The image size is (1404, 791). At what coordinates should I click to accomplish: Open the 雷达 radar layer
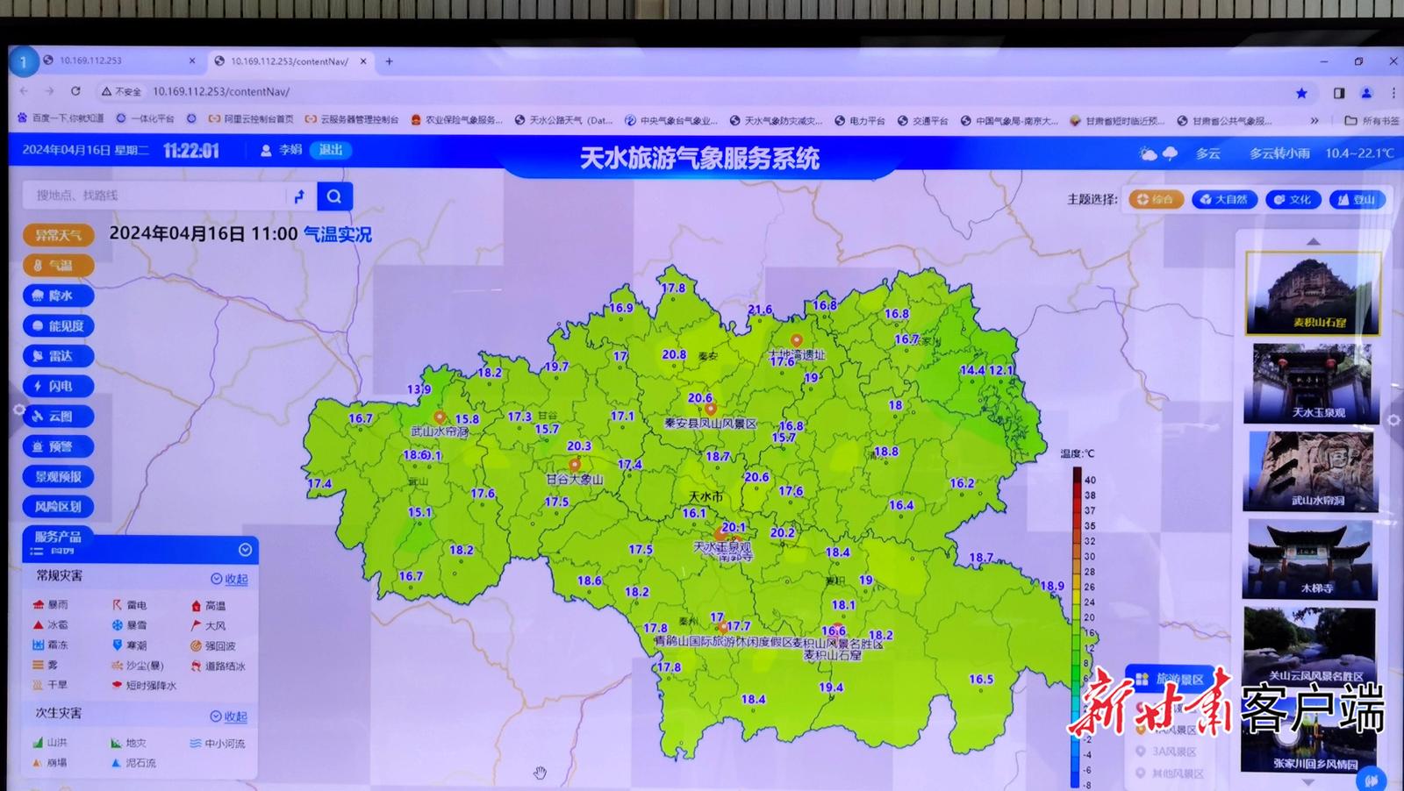click(58, 356)
